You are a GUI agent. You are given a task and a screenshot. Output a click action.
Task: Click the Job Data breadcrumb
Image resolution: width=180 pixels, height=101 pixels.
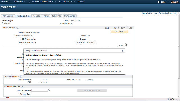click(80, 2)
